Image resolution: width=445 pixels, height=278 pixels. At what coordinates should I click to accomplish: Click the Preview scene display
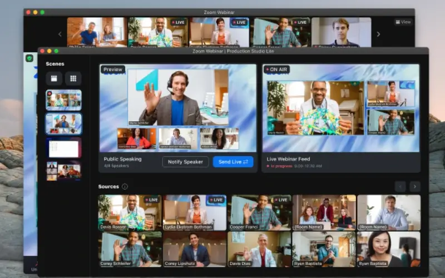[178, 108]
